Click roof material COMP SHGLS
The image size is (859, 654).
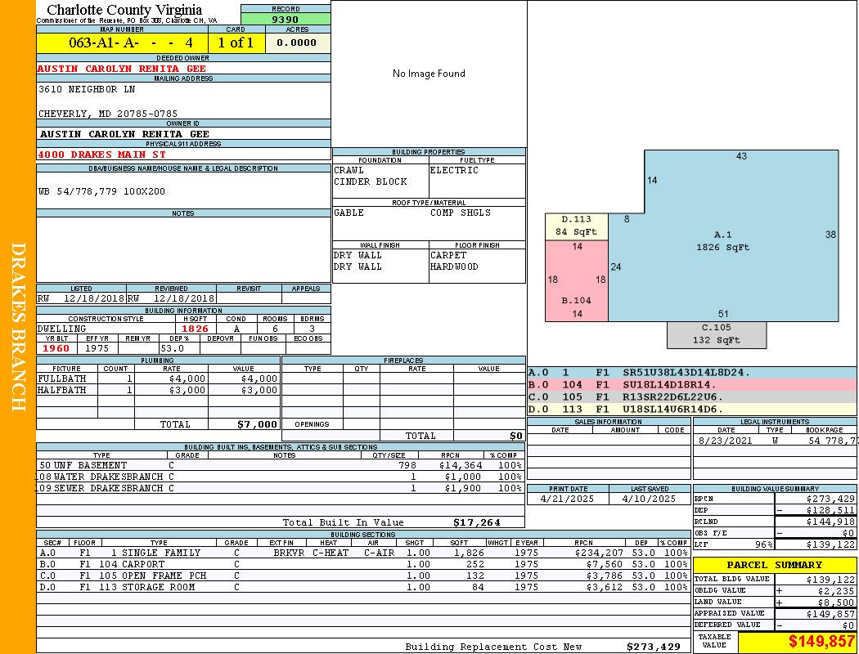(x=461, y=213)
